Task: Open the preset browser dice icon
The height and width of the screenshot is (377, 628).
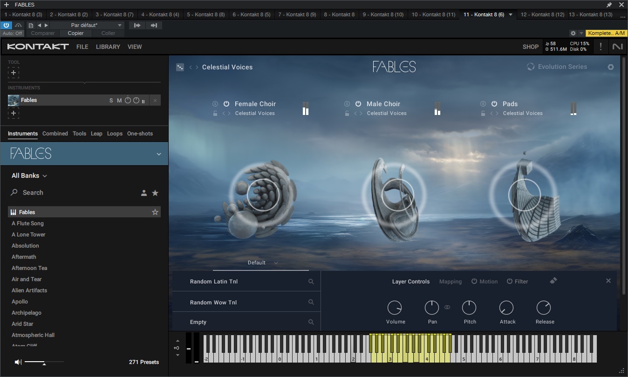Action: click(180, 67)
